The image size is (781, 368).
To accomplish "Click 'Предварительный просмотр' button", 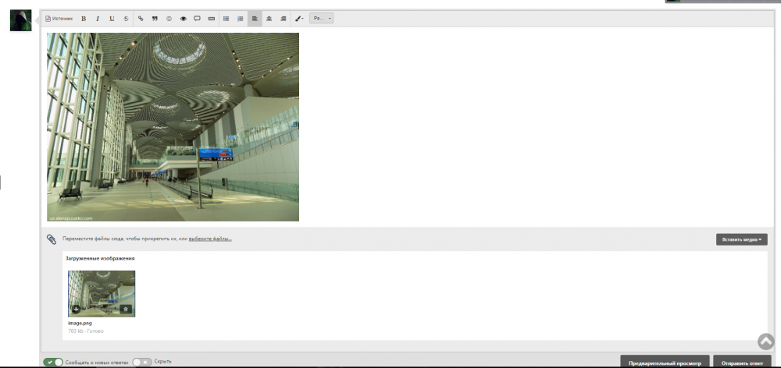I will point(665,363).
